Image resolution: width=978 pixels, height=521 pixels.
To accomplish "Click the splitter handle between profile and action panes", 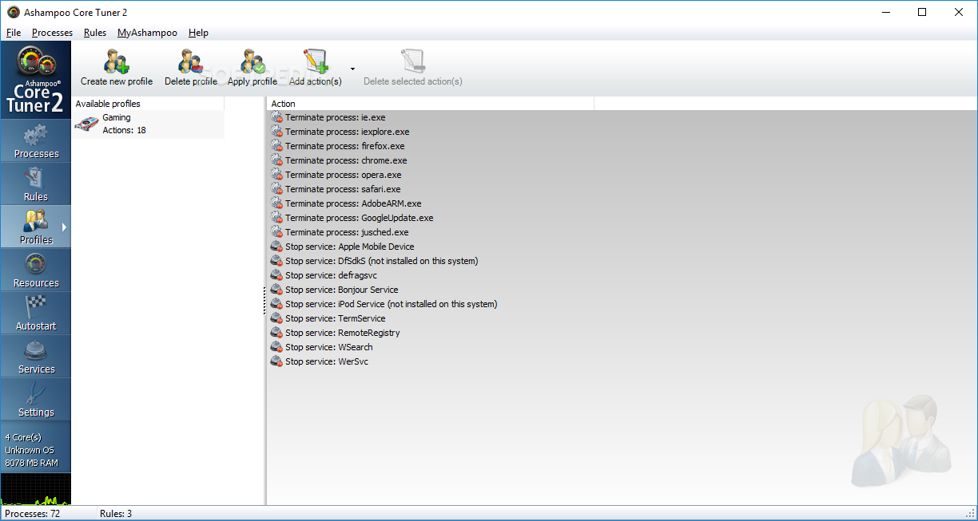I will [x=265, y=301].
